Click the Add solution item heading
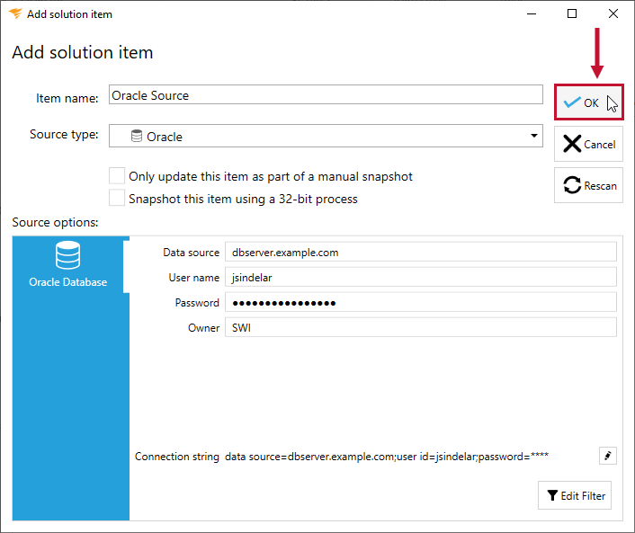The width and height of the screenshot is (635, 533). [x=83, y=53]
